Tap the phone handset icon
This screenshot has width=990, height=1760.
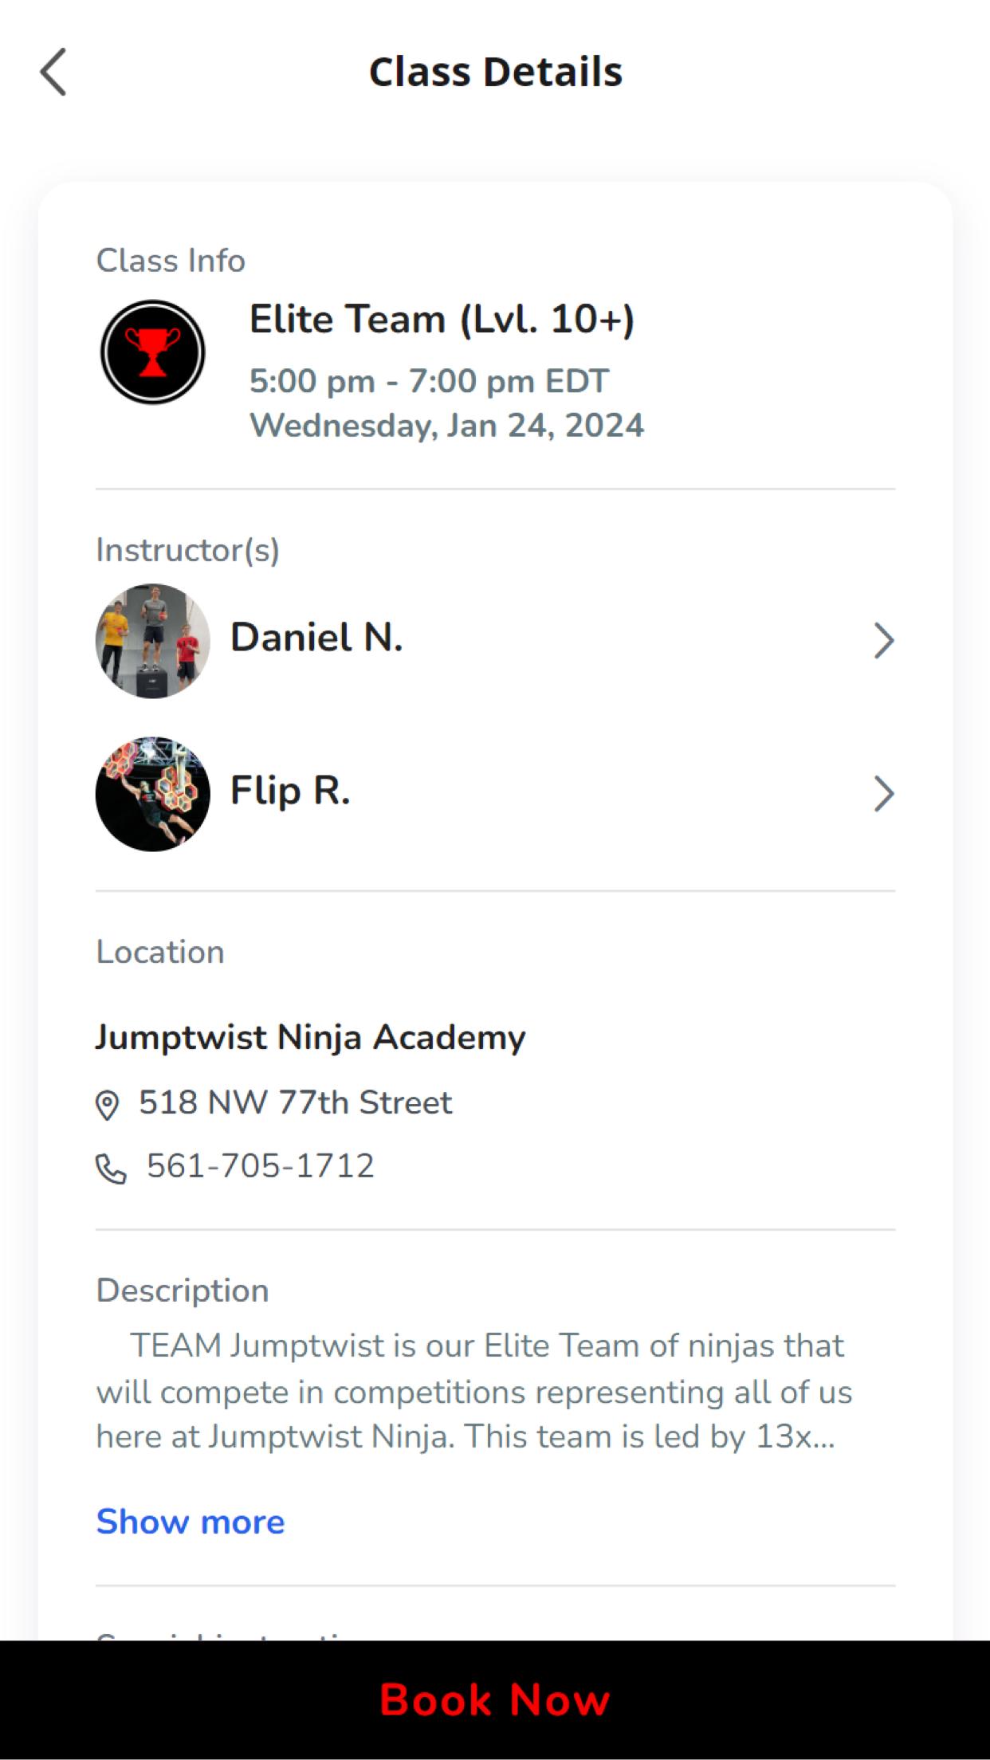(111, 1169)
